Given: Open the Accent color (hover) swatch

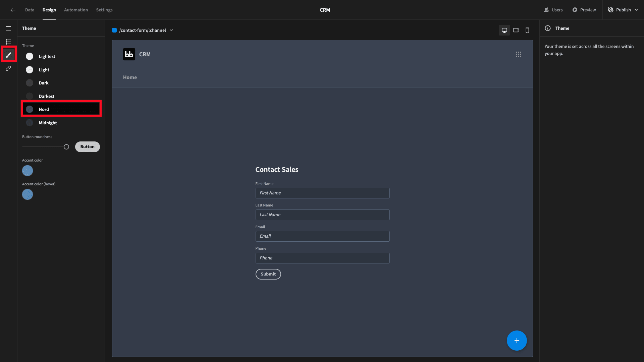Looking at the screenshot, I should click(28, 194).
